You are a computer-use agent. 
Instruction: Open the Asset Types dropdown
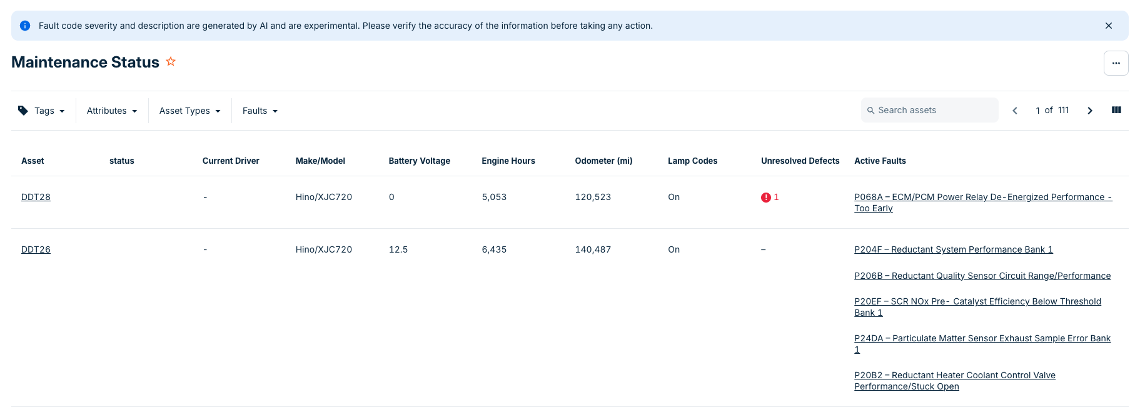click(189, 111)
